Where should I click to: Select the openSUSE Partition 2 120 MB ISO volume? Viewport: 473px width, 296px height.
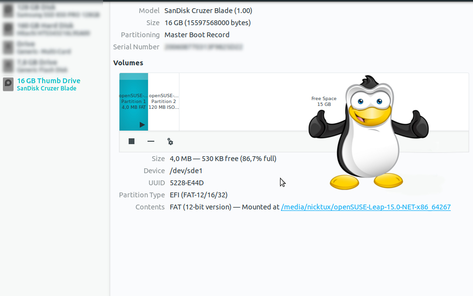coord(163,101)
